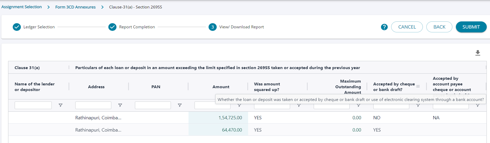
Task: Open filter icon for Was amount squared up column
Action: (x=299, y=105)
